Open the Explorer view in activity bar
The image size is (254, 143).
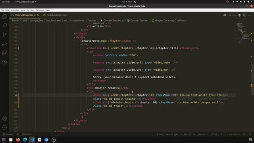click(4, 16)
